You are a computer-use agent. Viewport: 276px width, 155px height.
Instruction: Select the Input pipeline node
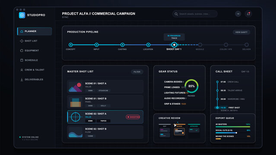click(96, 45)
